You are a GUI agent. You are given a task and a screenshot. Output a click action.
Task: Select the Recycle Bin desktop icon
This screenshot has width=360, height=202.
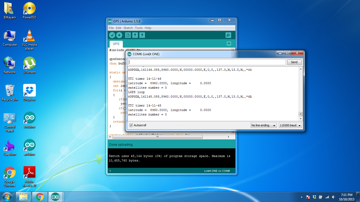[10, 93]
